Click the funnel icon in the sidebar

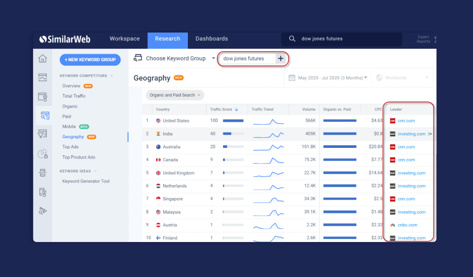pos(43,134)
